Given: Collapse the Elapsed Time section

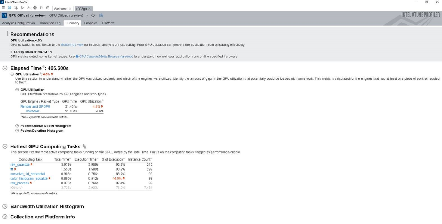Looking at the screenshot, I should click(x=5, y=68).
